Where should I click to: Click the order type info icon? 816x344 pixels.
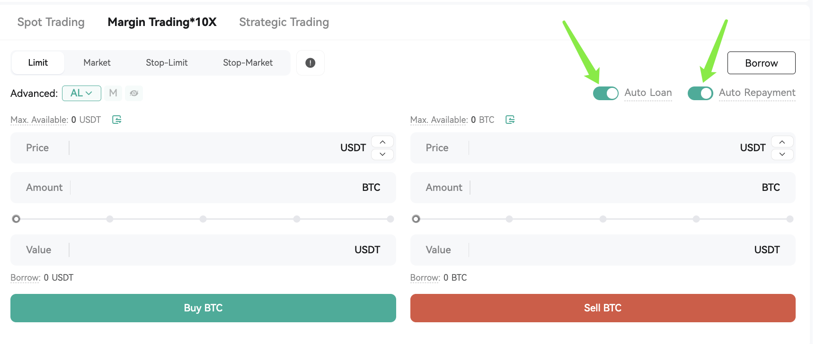tap(310, 63)
